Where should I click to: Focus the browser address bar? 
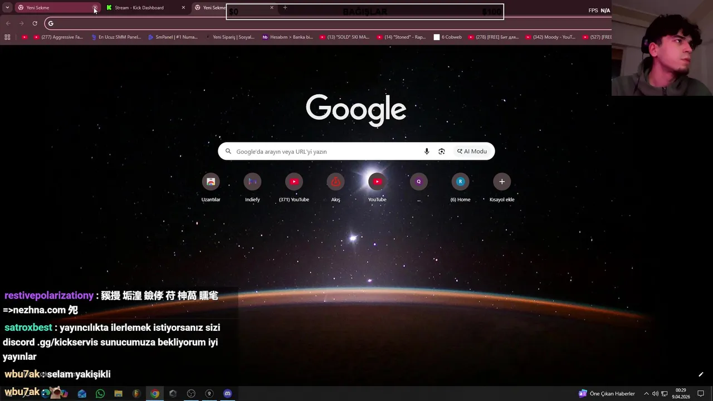click(329, 23)
